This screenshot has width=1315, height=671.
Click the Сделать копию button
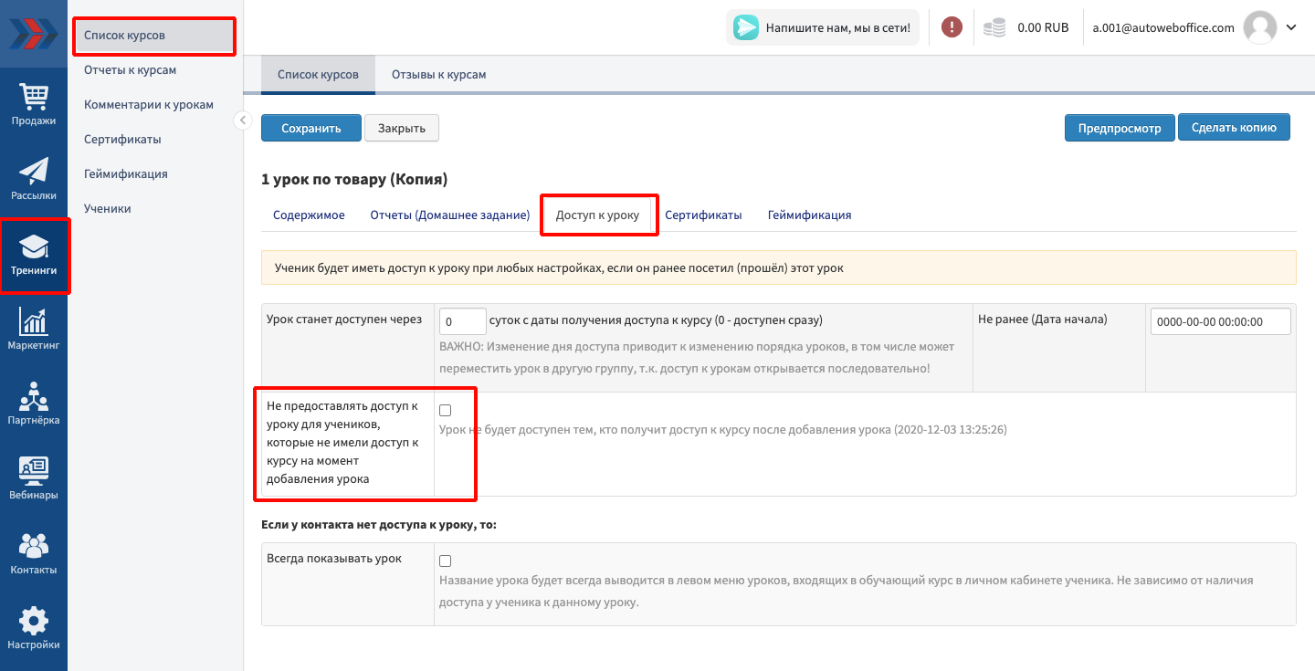point(1234,128)
